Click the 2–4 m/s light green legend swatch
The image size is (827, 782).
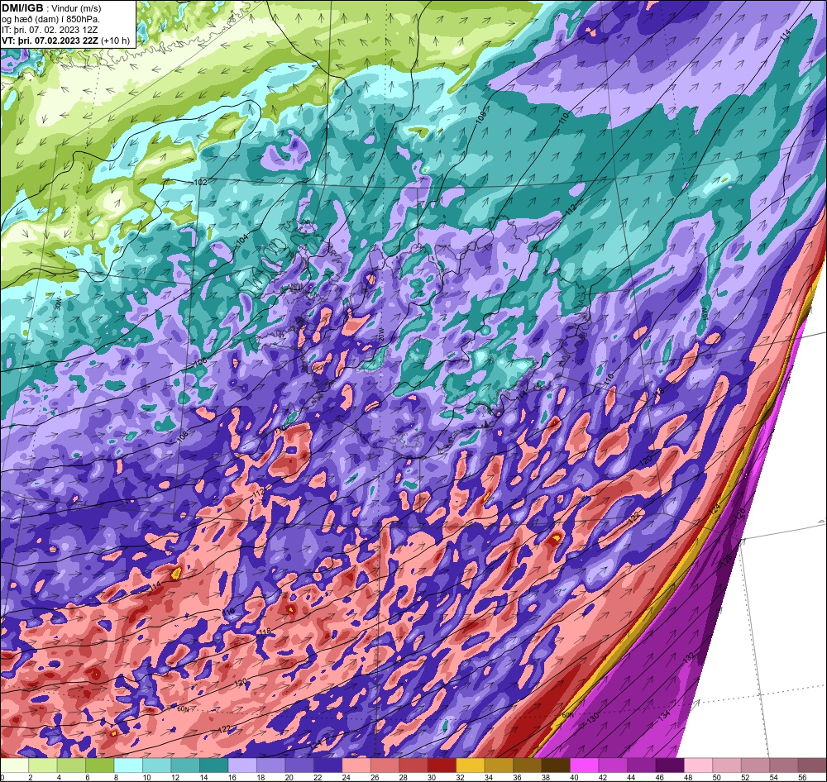click(x=43, y=765)
